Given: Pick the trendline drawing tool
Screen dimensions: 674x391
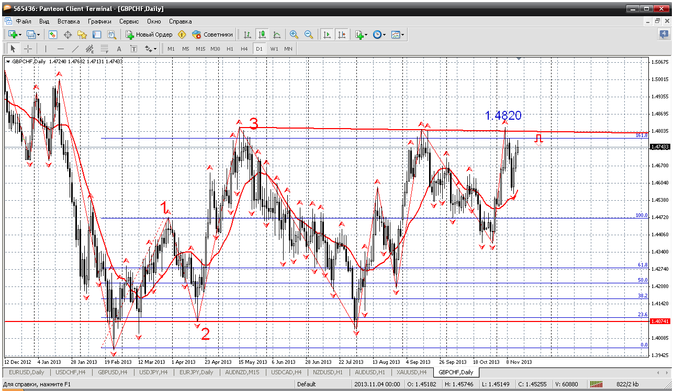Looking at the screenshot, I should (75, 49).
